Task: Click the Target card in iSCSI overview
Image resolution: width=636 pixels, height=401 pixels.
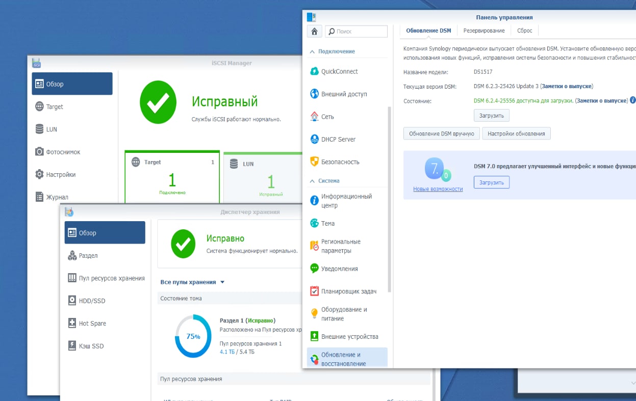Action: coord(172,177)
